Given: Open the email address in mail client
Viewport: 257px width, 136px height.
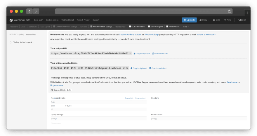Looking at the screenshot, I should point(158,68).
